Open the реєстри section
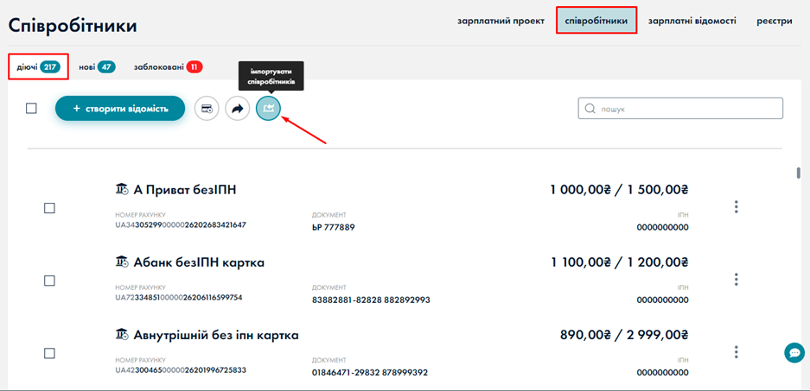Viewport: 810px width, 391px height. (x=775, y=22)
